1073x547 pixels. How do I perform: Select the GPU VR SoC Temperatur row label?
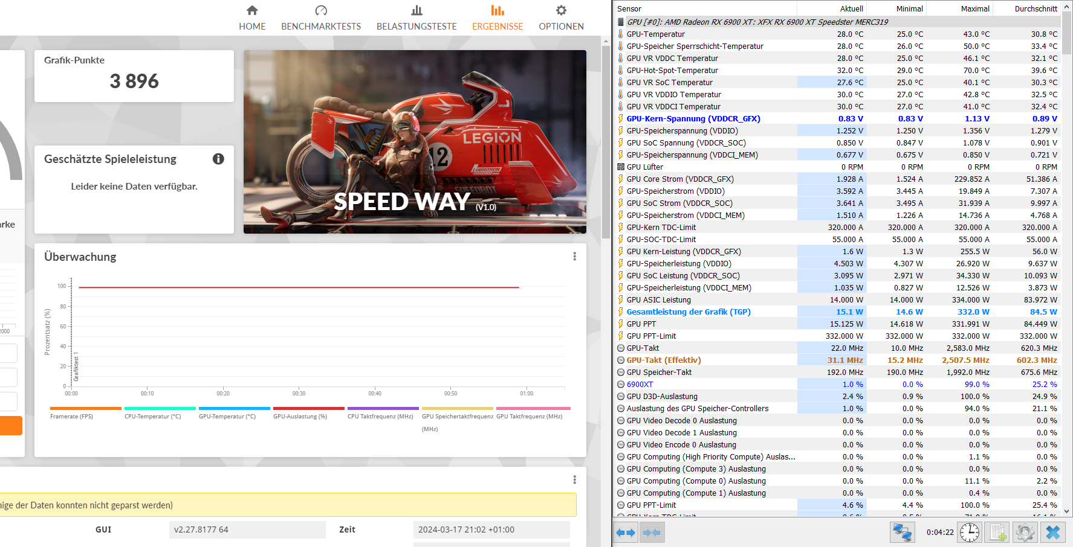670,82
